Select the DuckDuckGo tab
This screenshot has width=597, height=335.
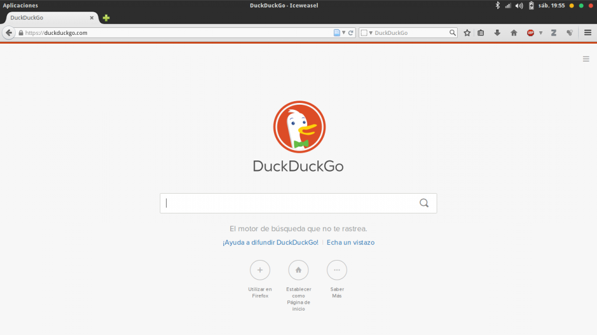click(x=47, y=18)
